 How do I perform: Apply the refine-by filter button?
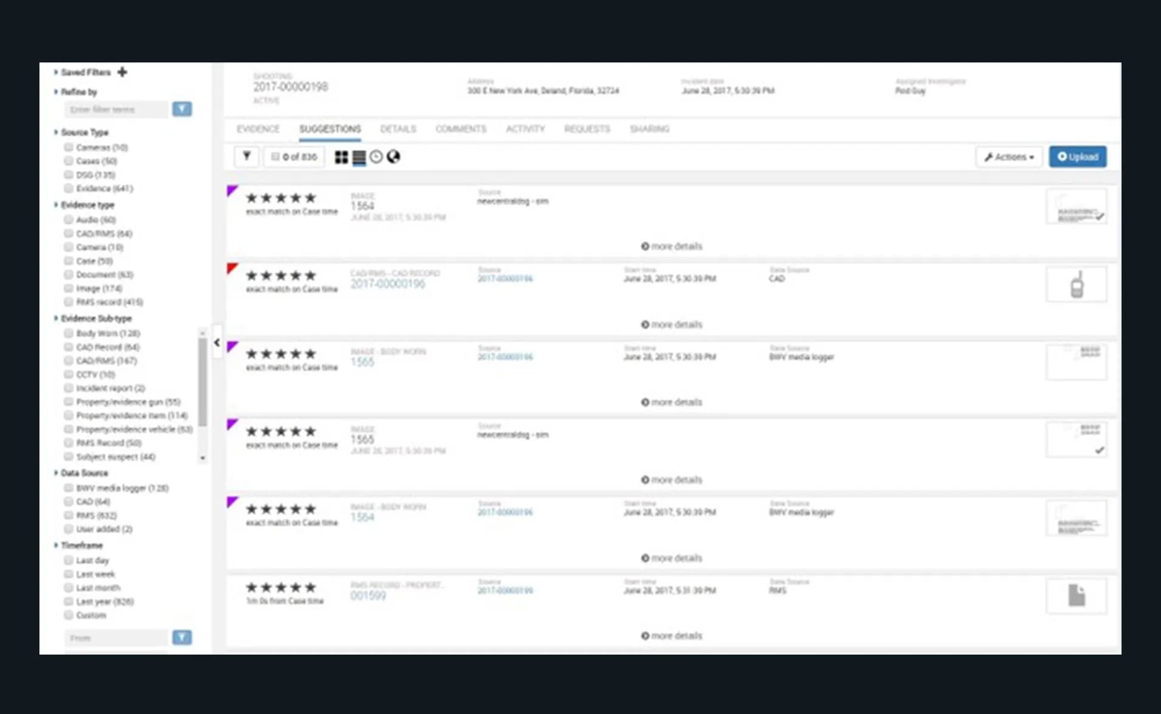click(182, 109)
